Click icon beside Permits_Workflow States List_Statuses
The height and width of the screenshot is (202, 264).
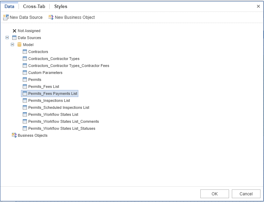coord(25,128)
